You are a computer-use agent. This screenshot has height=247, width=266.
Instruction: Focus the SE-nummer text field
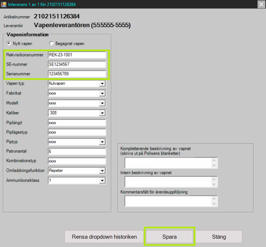click(x=76, y=64)
